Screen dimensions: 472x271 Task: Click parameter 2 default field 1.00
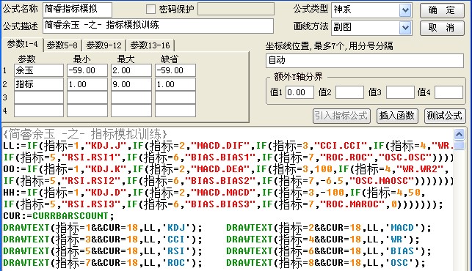coord(175,84)
